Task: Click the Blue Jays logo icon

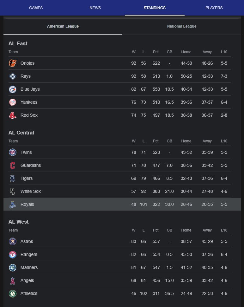Action: [12, 89]
